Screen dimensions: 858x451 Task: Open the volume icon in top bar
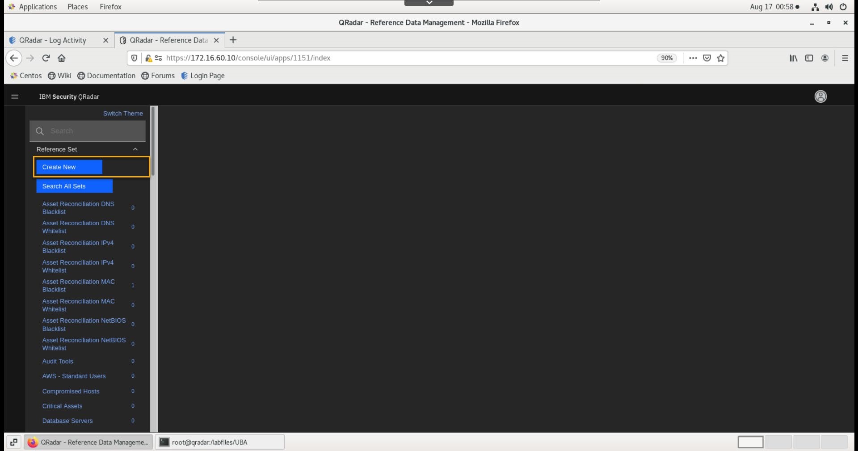click(x=829, y=7)
